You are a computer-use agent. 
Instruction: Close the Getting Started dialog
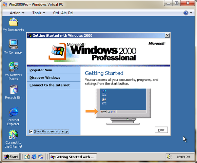[x=167, y=36]
